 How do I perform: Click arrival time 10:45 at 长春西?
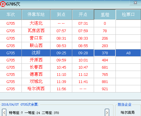pyautogui.click(x=61, y=67)
